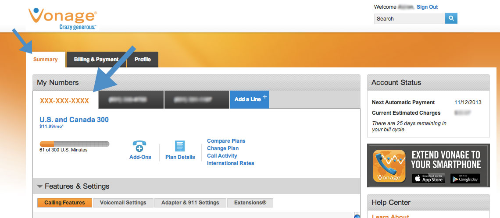Click the Learn About heading
Image resolution: width=500 pixels, height=218 pixels.
coord(390,216)
